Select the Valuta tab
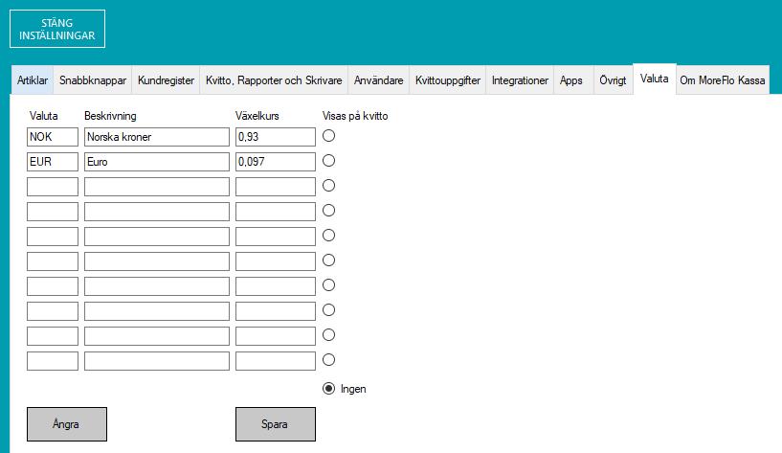Image resolution: width=782 pixels, height=453 pixels. [x=655, y=79]
